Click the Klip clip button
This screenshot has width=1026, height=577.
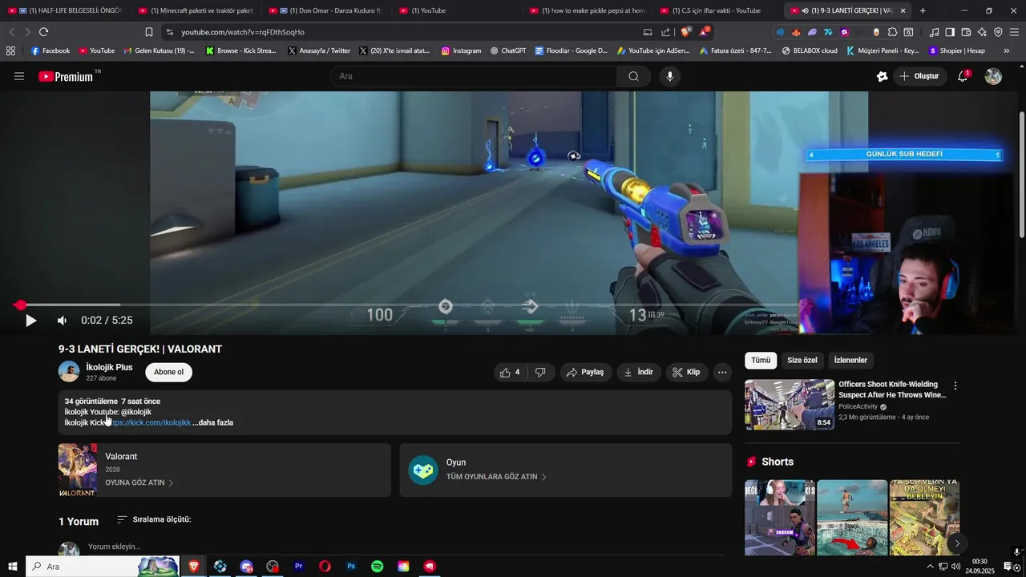pyautogui.click(x=686, y=372)
